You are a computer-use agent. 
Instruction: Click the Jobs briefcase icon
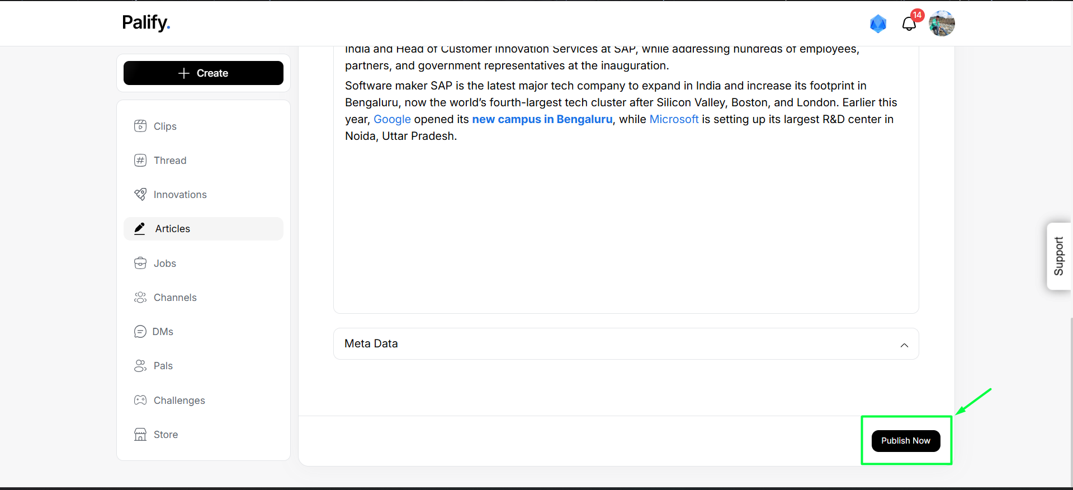click(140, 263)
